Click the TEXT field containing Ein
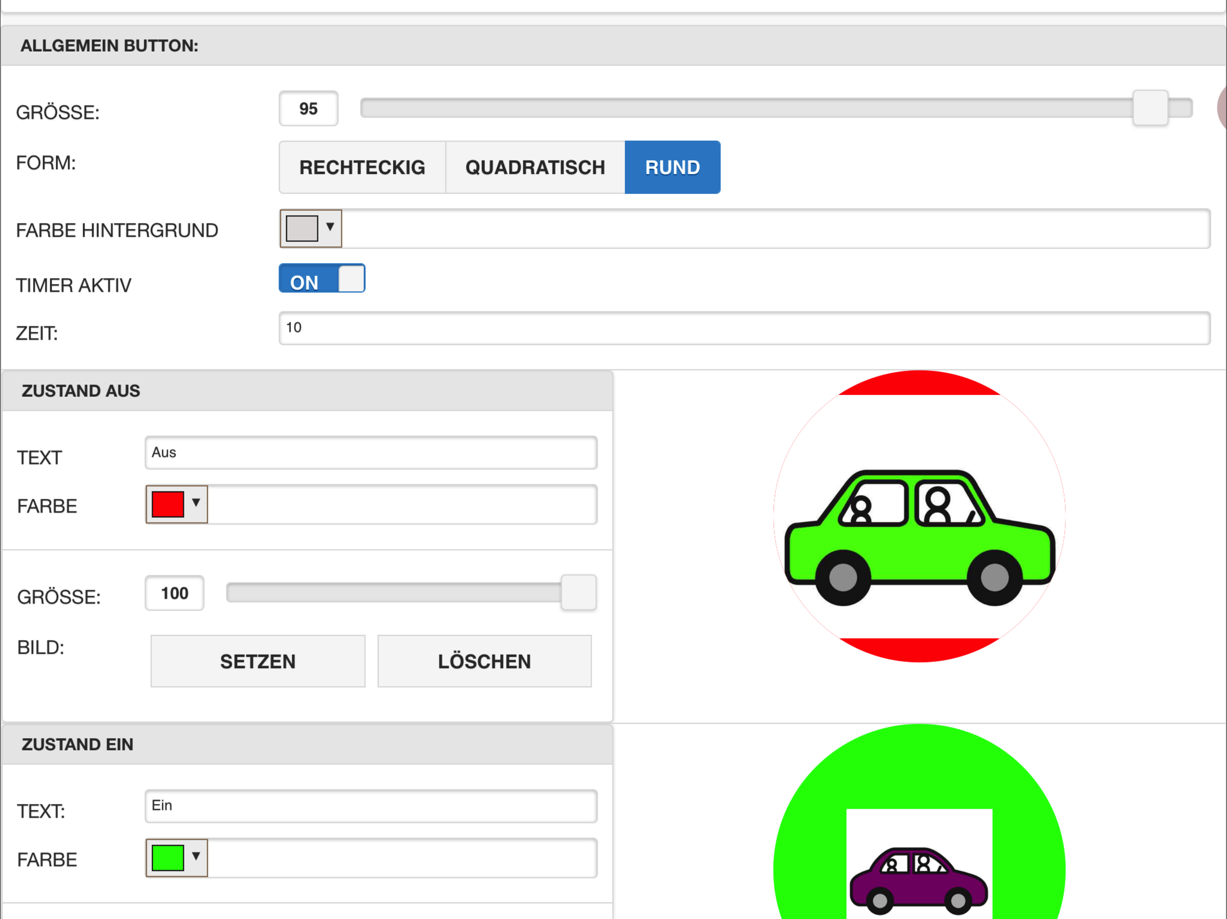Screen dimensions: 1227x919 371,806
